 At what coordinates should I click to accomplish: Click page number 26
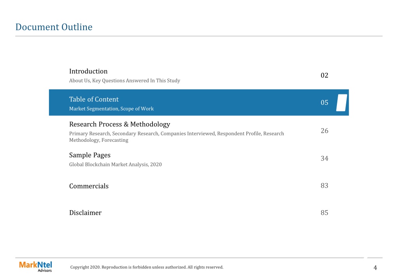[324, 131]
